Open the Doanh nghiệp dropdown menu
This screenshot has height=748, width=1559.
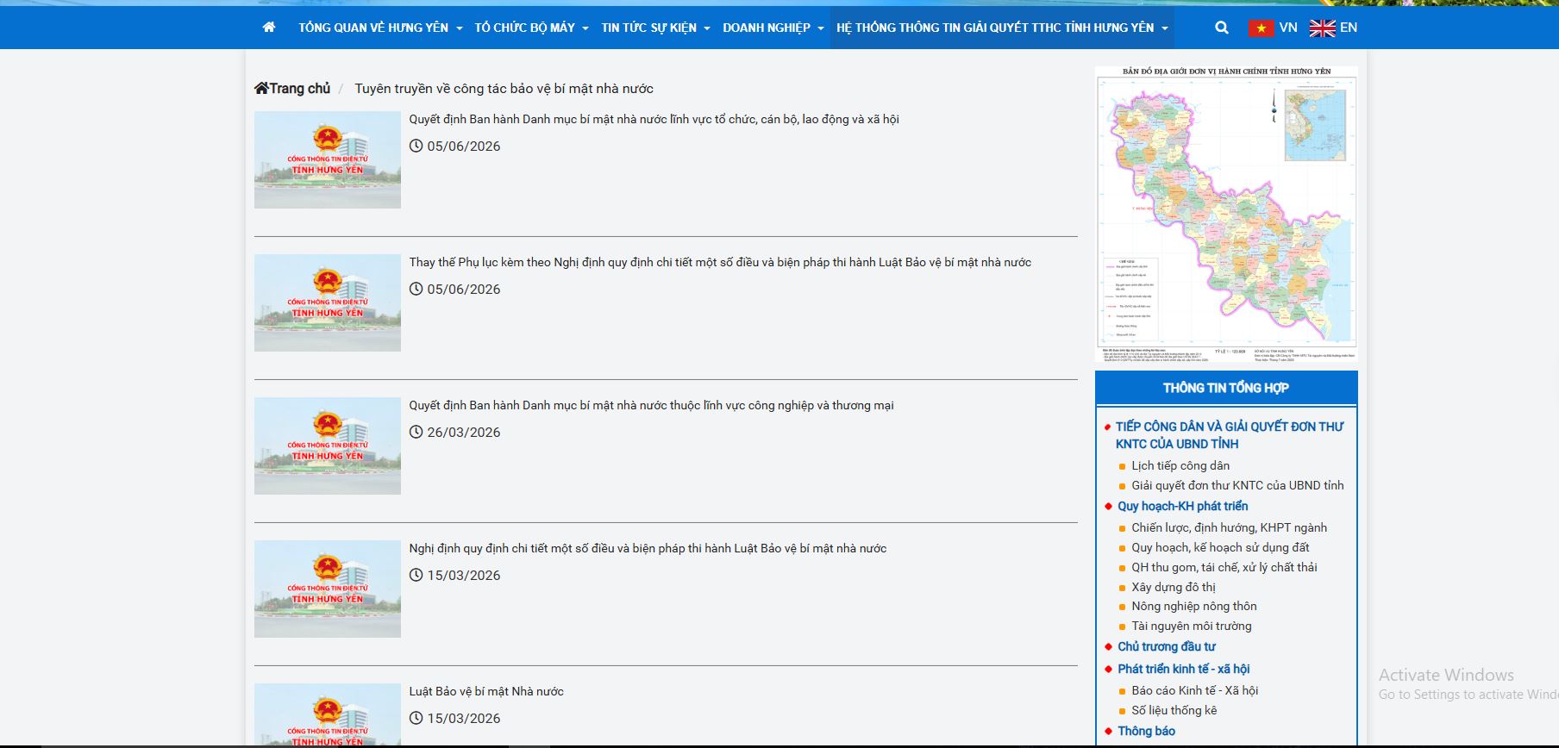point(773,28)
